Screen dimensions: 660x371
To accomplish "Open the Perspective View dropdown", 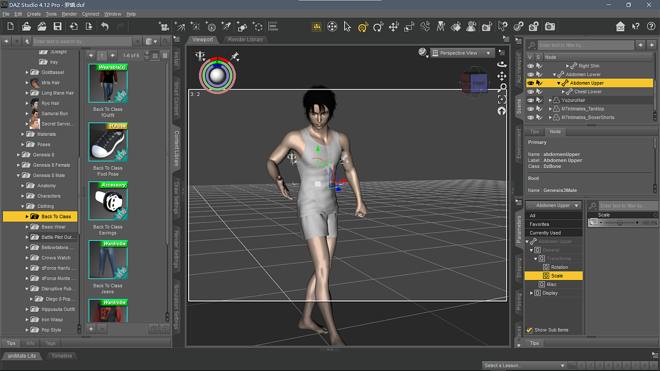I will pos(462,53).
